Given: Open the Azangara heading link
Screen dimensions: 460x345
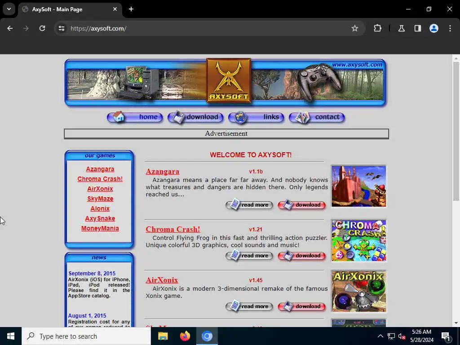Looking at the screenshot, I should tap(163, 171).
